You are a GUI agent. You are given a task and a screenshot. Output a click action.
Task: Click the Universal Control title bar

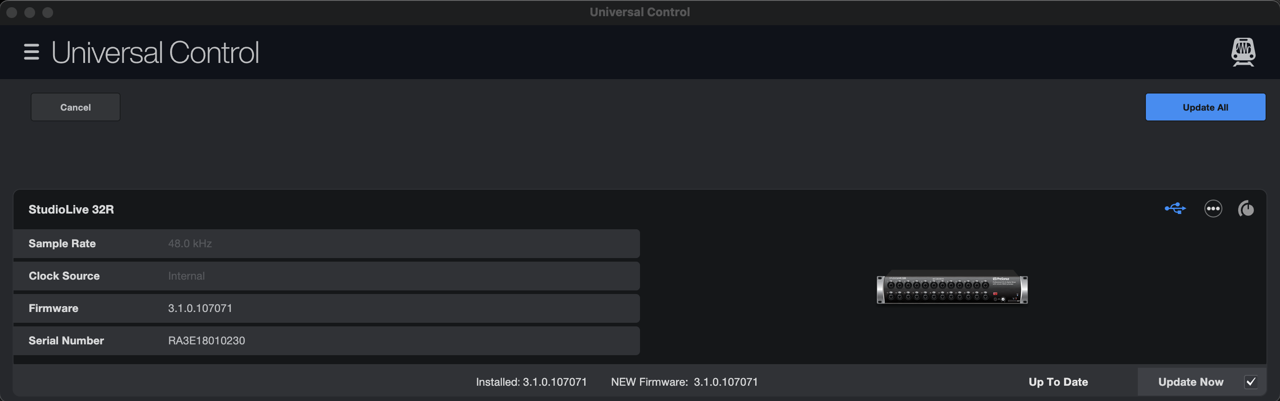(x=640, y=11)
